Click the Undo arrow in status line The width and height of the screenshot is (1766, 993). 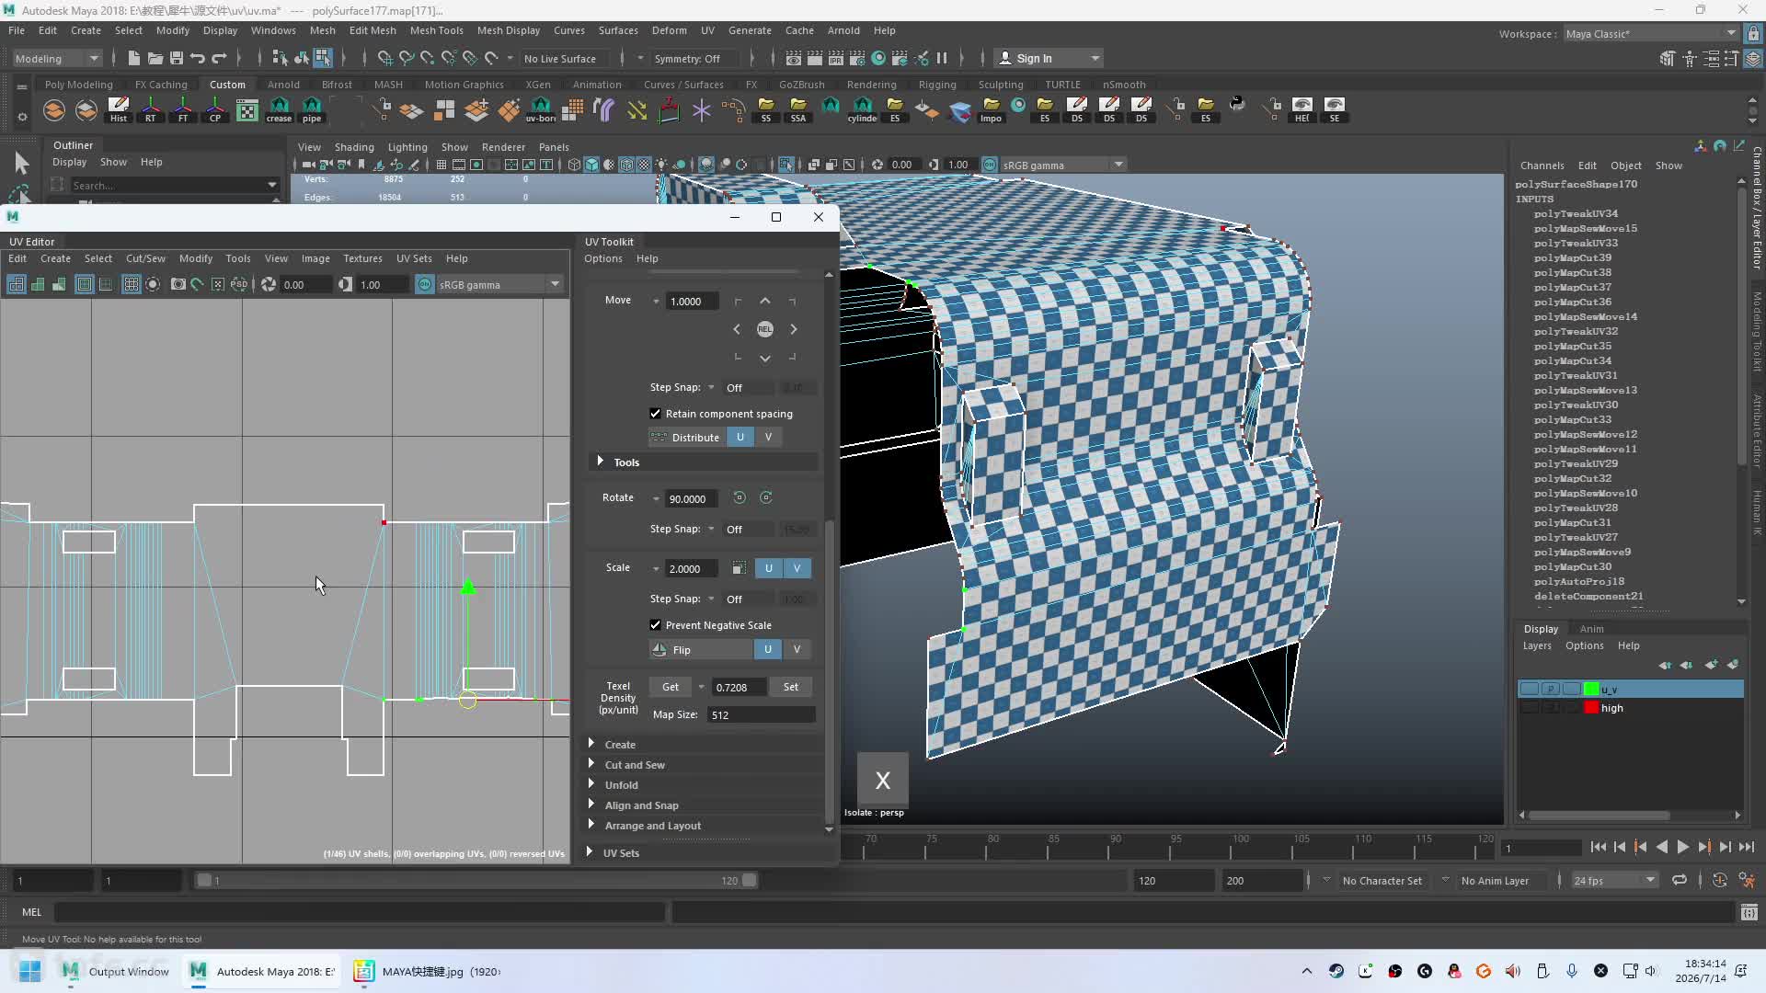pos(197,58)
